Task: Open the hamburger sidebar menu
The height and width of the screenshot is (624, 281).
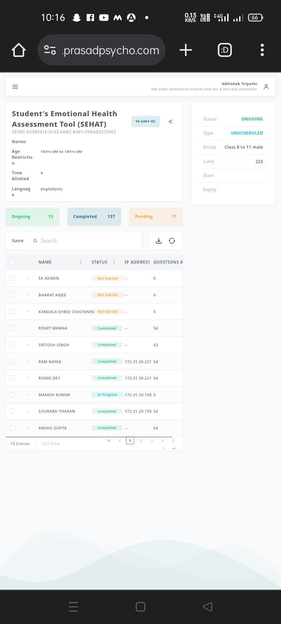Action: pos(15,87)
